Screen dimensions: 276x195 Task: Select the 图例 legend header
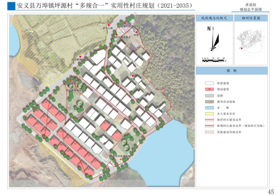[232, 72]
